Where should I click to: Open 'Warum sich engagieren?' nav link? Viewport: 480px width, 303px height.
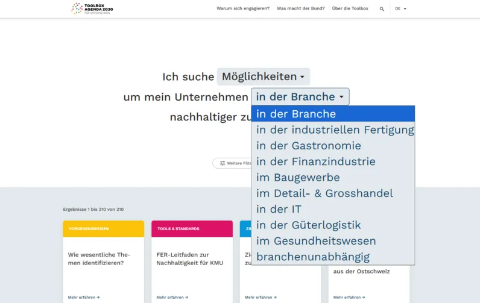[x=242, y=9]
